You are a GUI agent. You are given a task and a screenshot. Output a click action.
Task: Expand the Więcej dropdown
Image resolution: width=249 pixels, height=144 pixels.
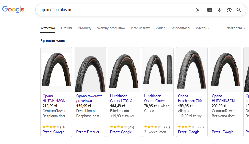203,28
